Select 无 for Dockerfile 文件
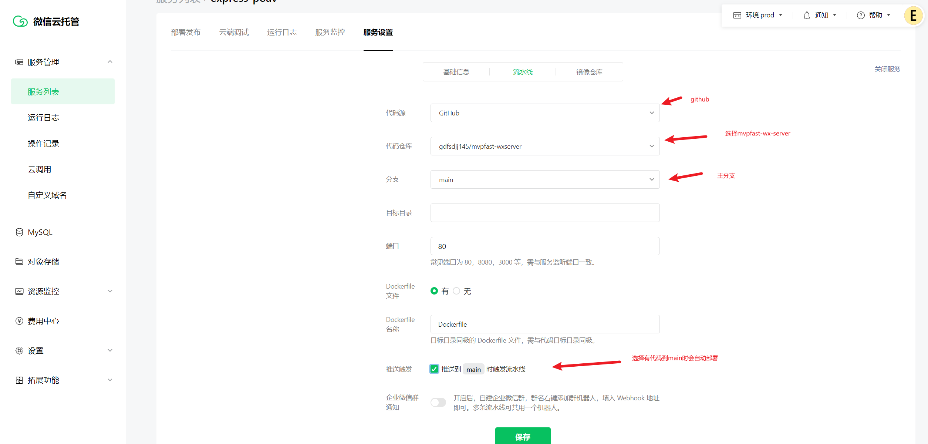This screenshot has width=928, height=444. pos(456,291)
